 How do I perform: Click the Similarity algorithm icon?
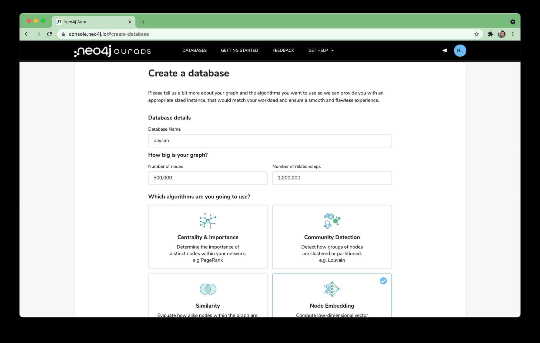pyautogui.click(x=207, y=289)
